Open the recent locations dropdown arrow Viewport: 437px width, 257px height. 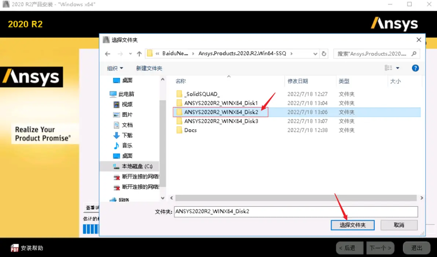coord(130,54)
